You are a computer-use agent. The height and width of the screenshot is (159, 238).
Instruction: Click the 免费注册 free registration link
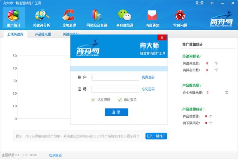148,77
